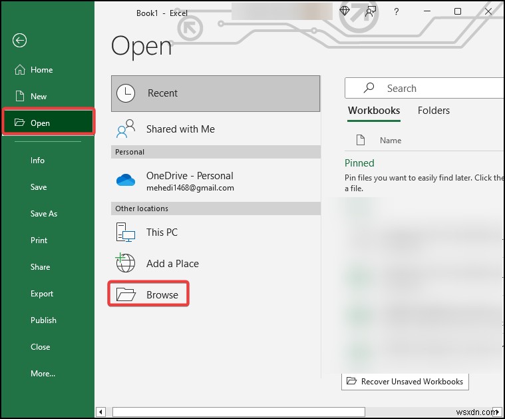The width and height of the screenshot is (505, 419).
Task: Click the diamond premium icon in title bar
Action: [345, 11]
